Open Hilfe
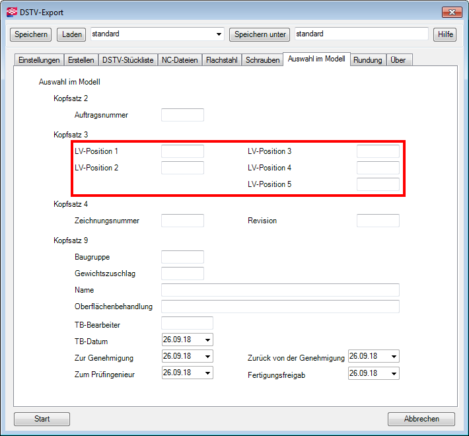 tap(445, 34)
